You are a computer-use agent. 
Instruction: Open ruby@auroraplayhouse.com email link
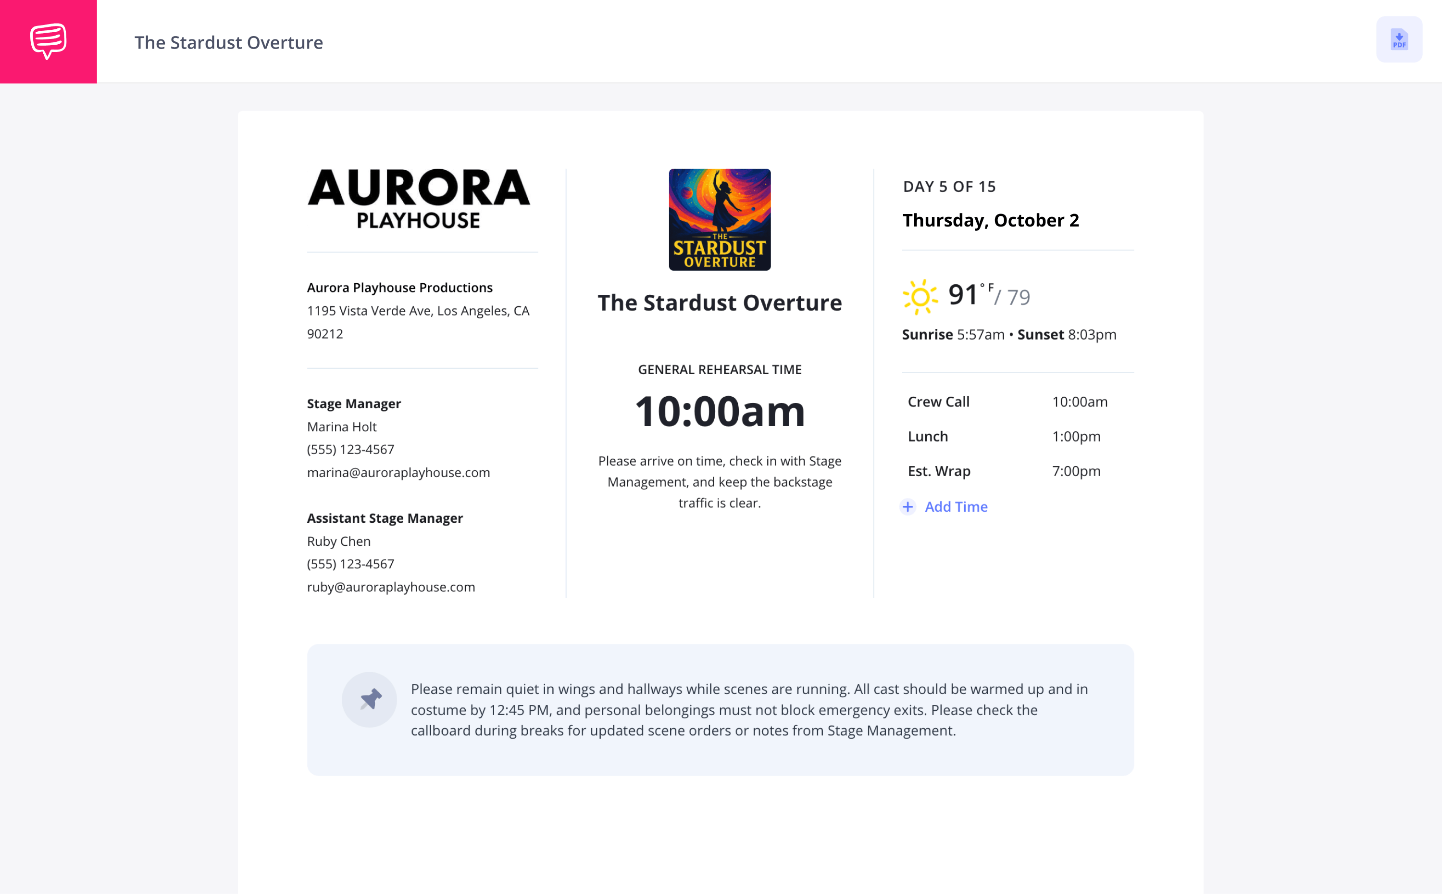point(391,587)
